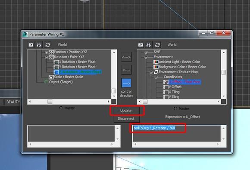Image resolution: width=250 pixels, height=170 pixels.
Task: Select the right-pointing control direction arrow
Action: point(126,83)
